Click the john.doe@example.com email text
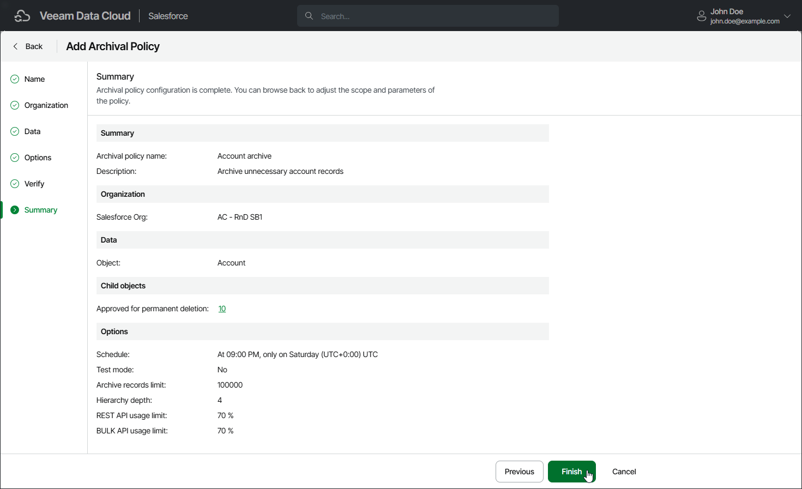This screenshot has height=489, width=802. 745,21
